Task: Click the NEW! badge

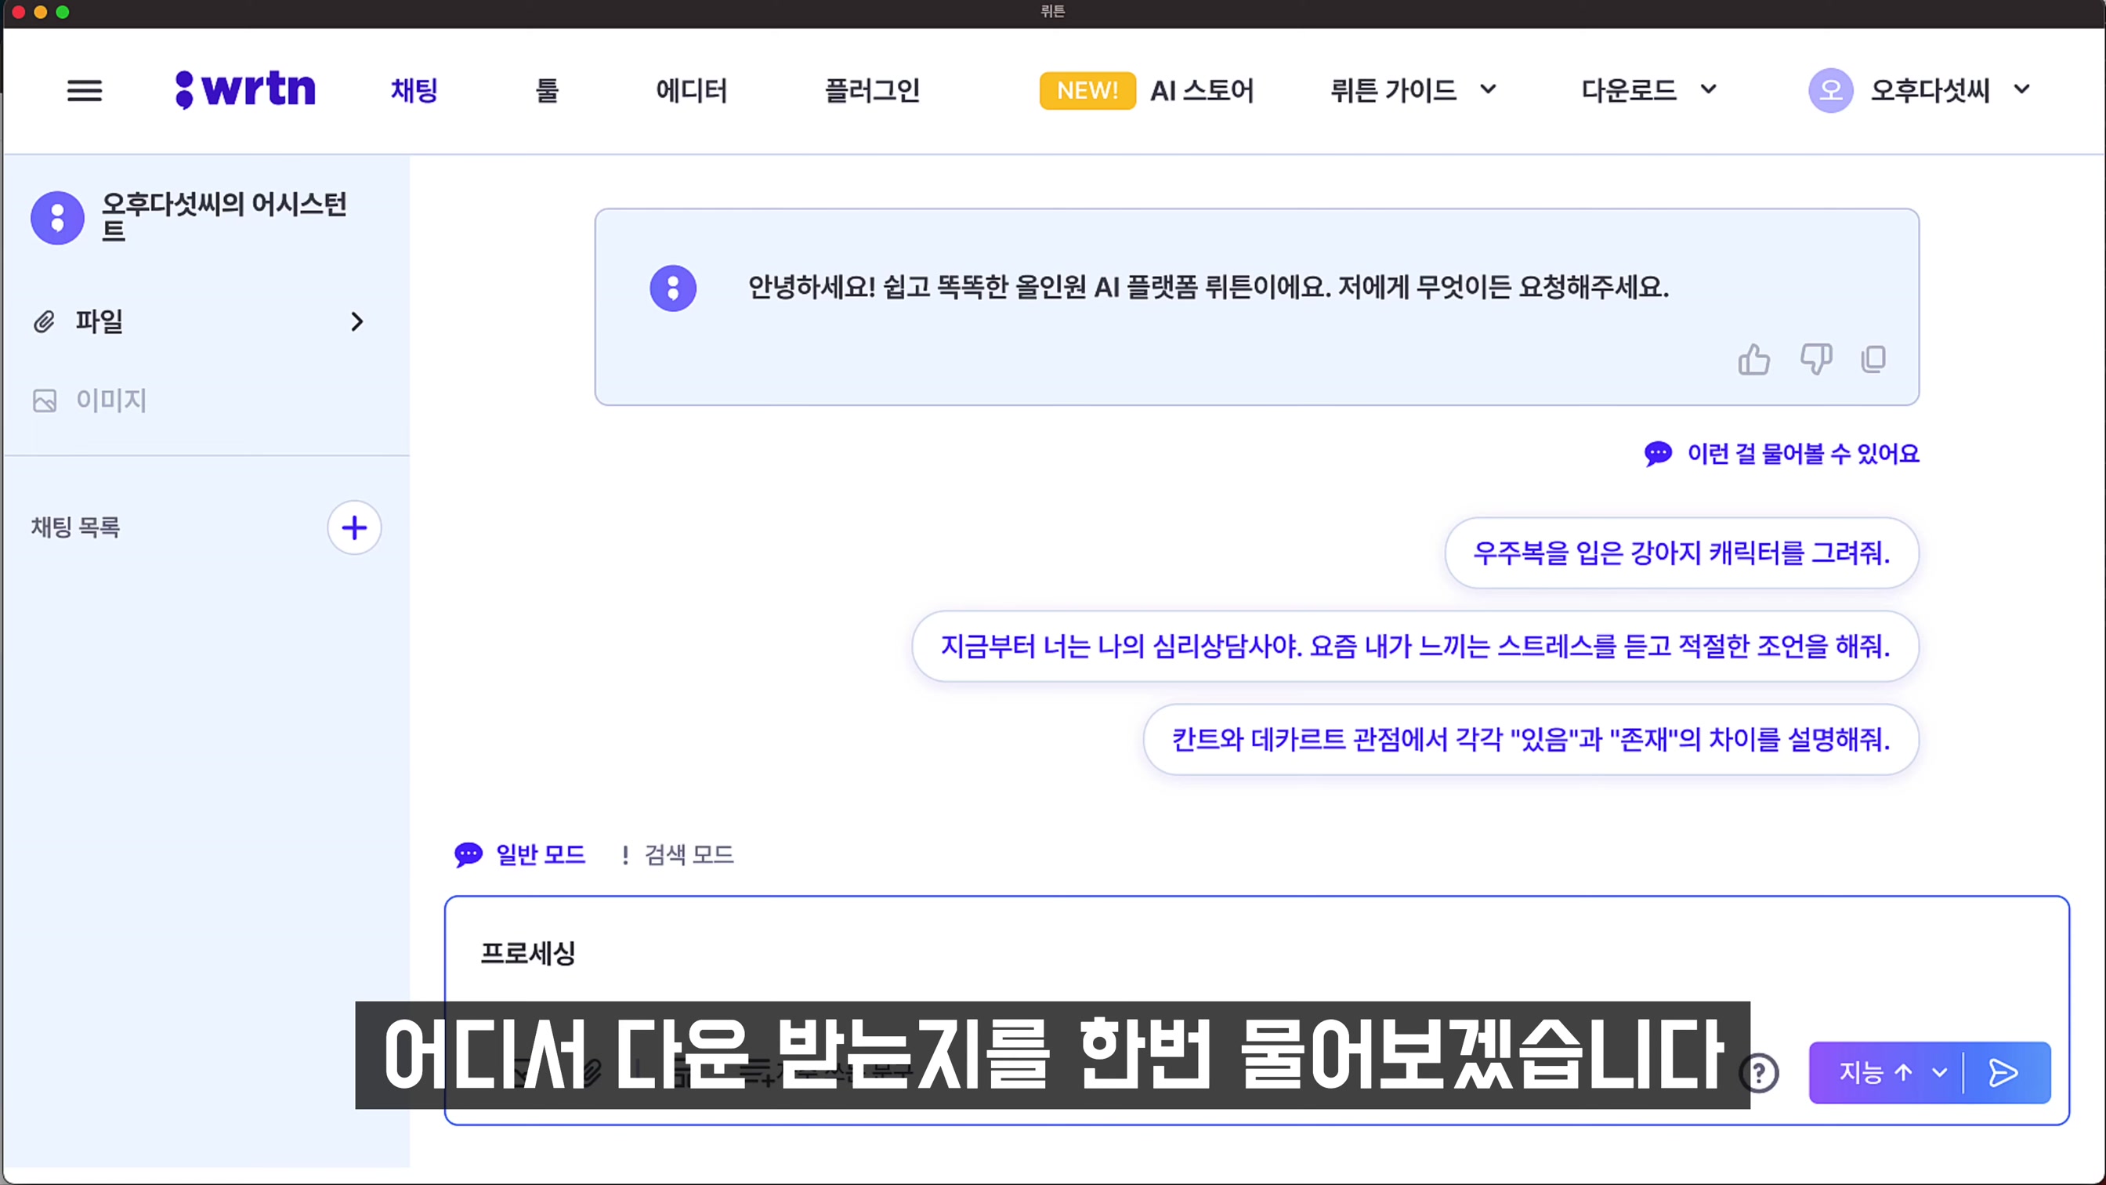Action: point(1087,90)
